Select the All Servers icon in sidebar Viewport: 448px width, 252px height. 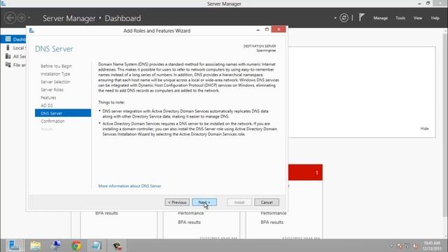(x=8, y=56)
